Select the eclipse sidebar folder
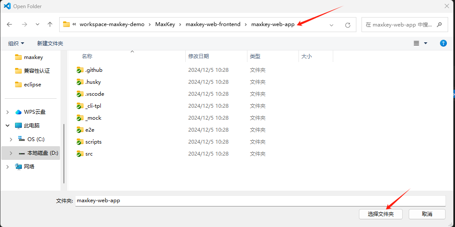Screen dimensions: 455x227 pos(28,85)
